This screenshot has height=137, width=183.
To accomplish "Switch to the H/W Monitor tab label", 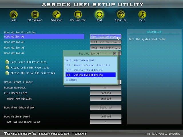I will click(78, 20).
